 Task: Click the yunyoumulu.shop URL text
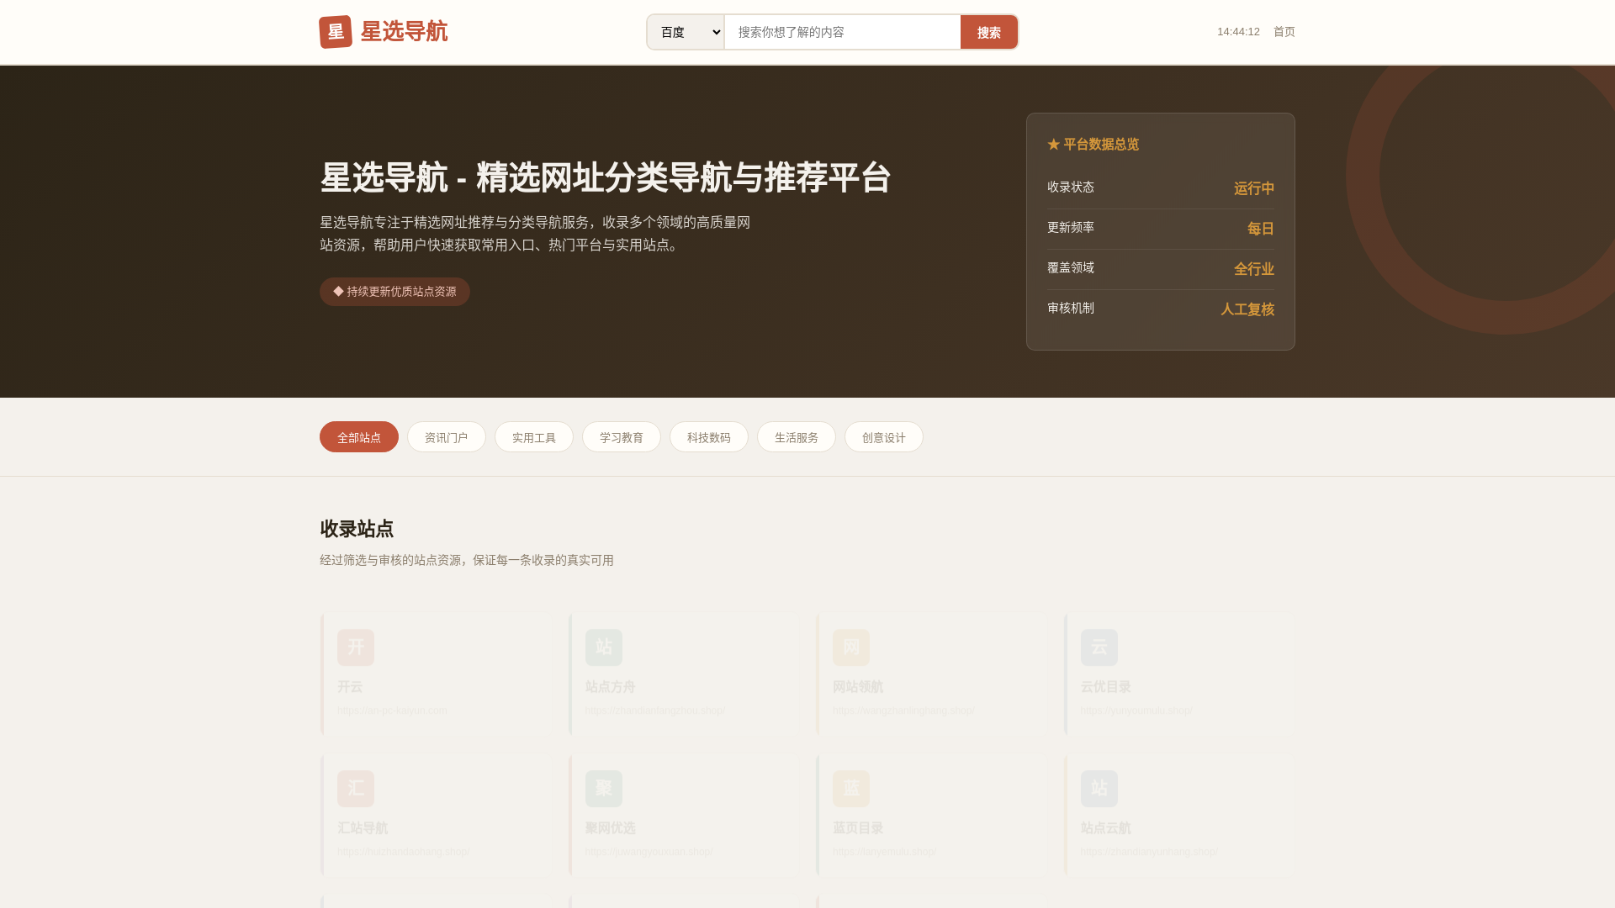1136,710
